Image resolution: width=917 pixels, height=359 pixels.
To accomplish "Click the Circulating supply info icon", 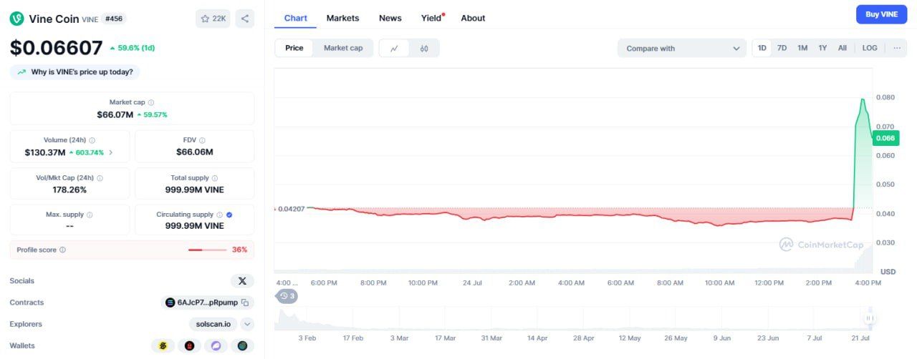I will coord(220,215).
